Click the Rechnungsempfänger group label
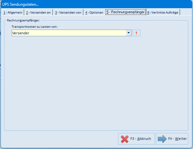Screen dimensions: 193x149 tap(24, 20)
